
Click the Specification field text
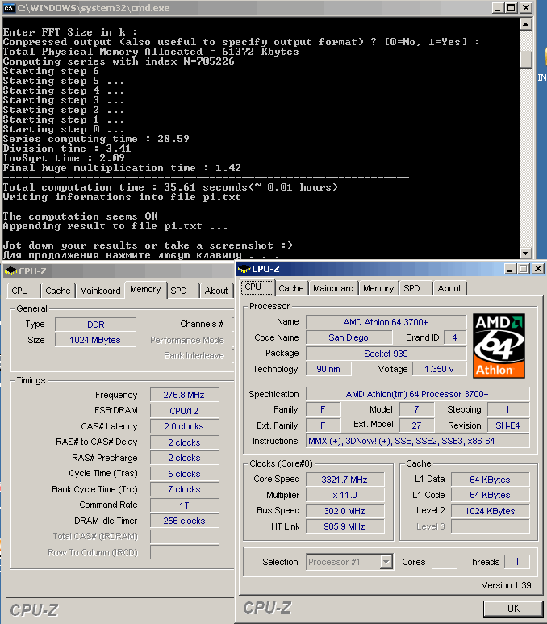[x=417, y=394]
